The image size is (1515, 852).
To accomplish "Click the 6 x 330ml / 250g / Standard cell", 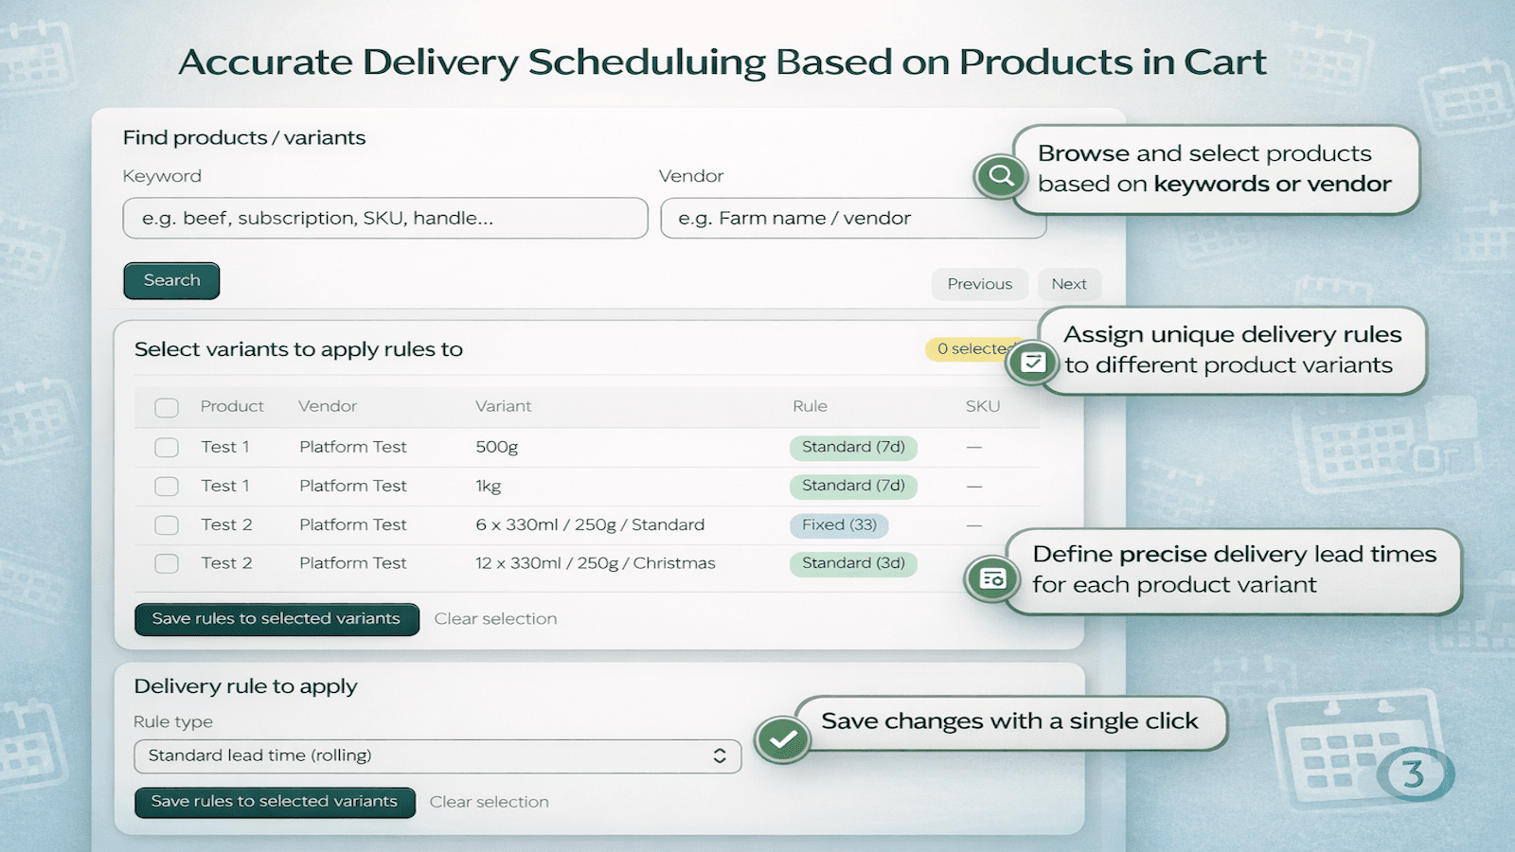I will coord(590,524).
